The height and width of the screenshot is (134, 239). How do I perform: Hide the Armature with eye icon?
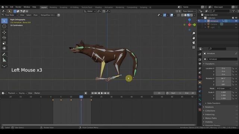tap(236, 21)
